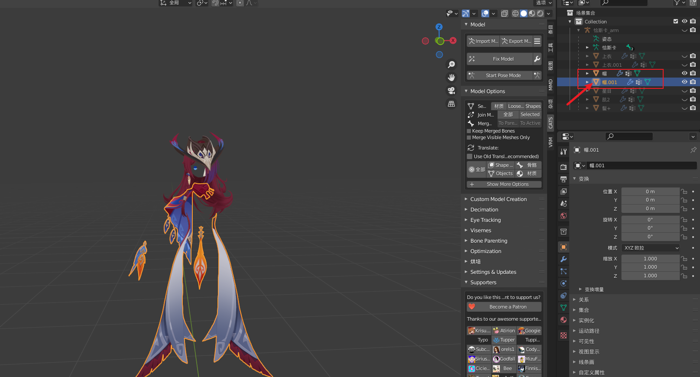The height and width of the screenshot is (377, 700).
Task: Click the viewport pan hand icon
Action: click(451, 78)
